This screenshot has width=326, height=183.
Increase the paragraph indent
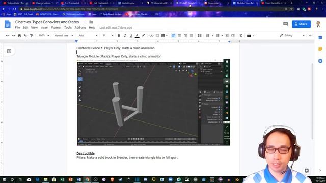click(233, 36)
